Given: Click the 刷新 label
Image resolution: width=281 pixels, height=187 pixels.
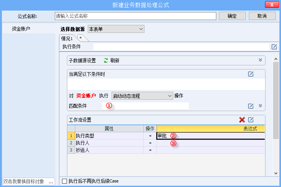Looking at the screenshot, I should pos(115,60).
